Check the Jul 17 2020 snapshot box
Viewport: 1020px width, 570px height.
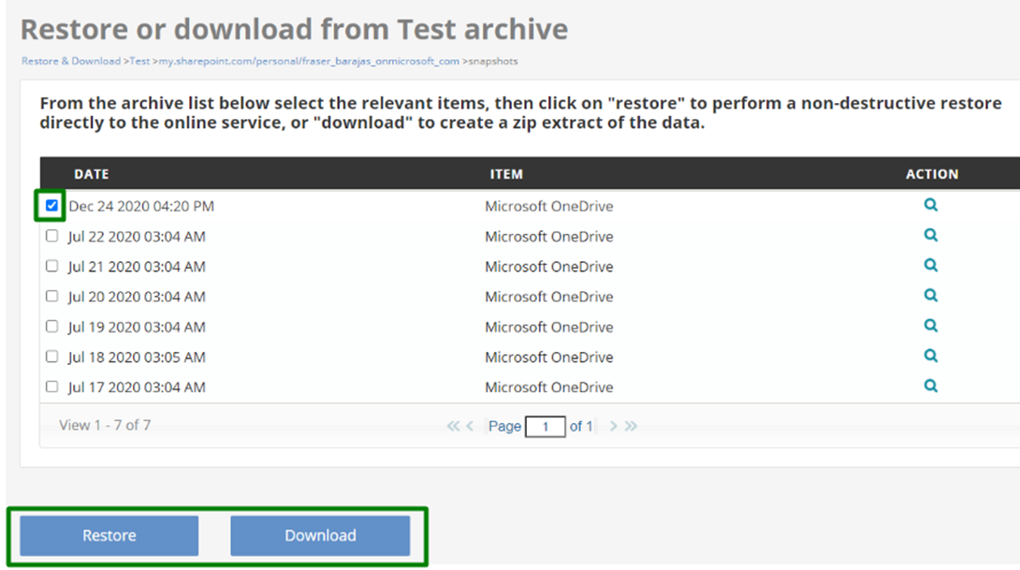(x=52, y=387)
